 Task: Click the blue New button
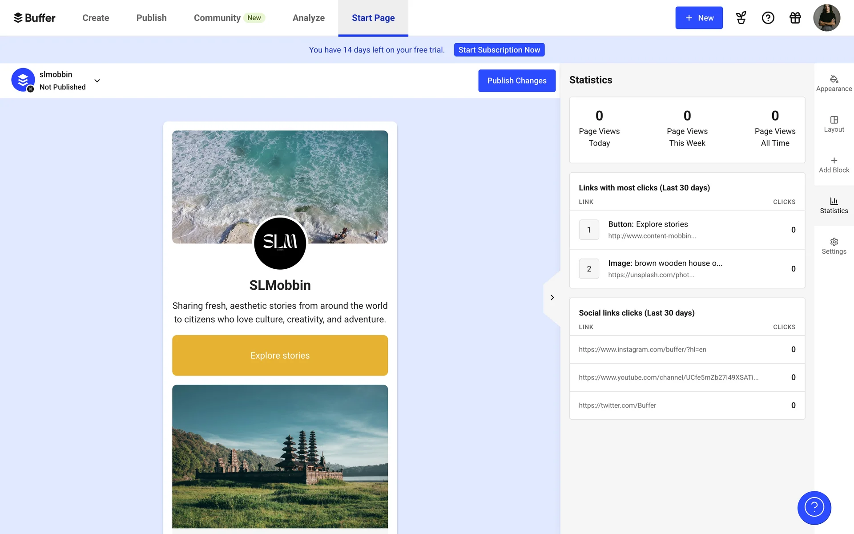pyautogui.click(x=698, y=18)
